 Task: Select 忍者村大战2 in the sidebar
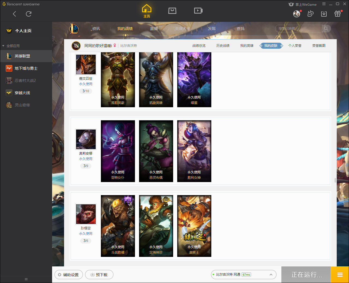(x=26, y=81)
